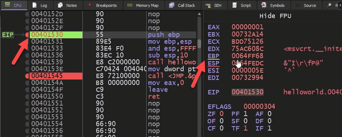This screenshot has width=342, height=137.
Task: Open the Script tab
Action: tap(242, 5)
